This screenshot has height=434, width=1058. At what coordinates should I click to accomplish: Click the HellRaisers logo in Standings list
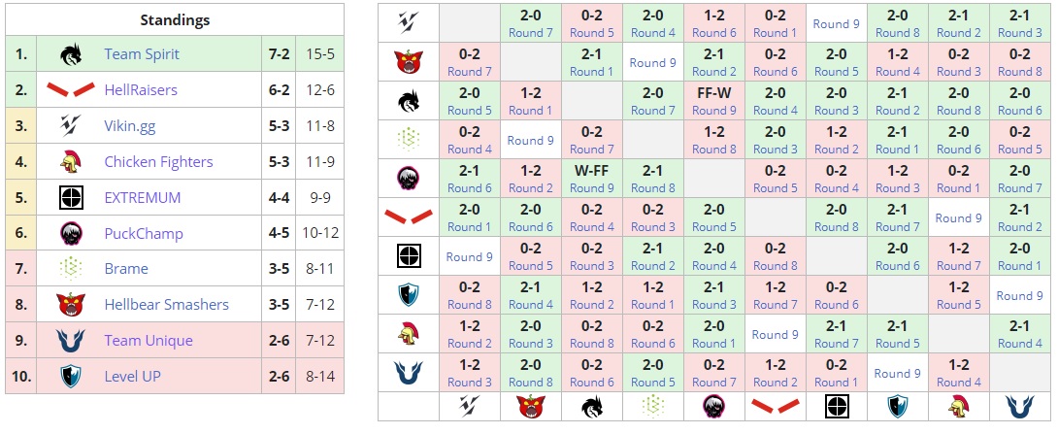(x=70, y=90)
